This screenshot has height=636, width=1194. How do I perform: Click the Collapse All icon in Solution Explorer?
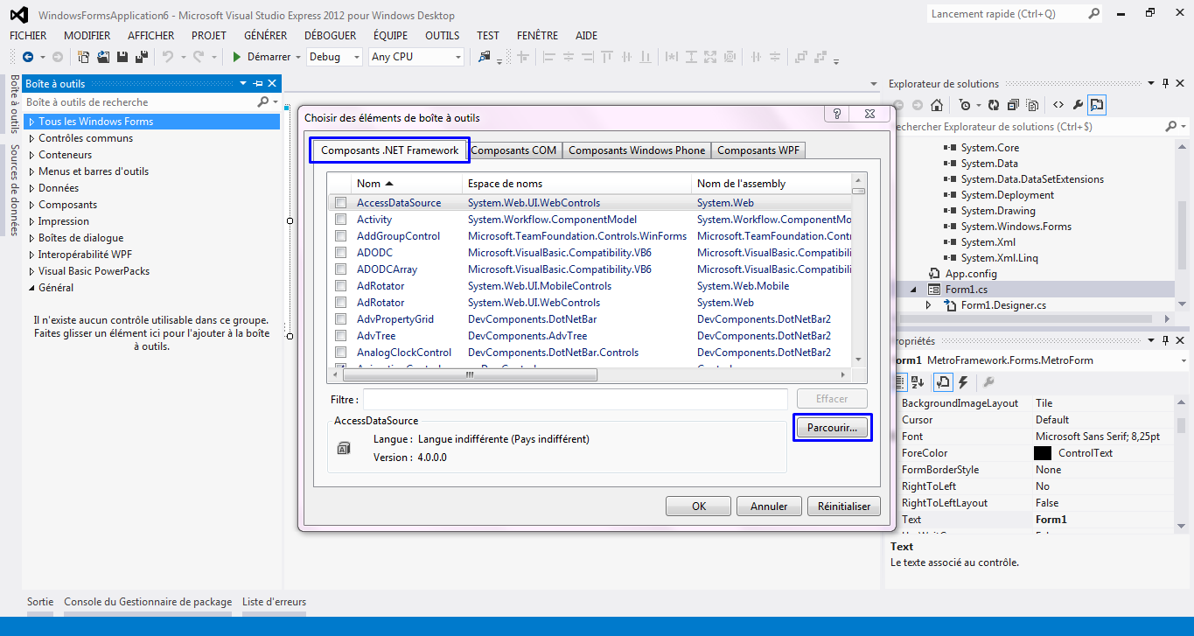tap(1013, 105)
